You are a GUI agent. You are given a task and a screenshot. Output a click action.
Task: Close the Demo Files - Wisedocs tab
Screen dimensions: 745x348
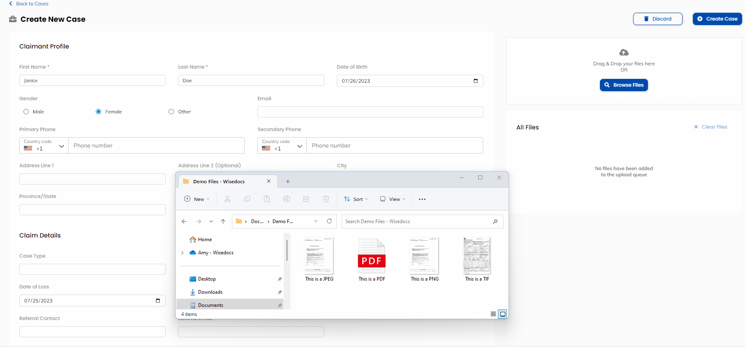pyautogui.click(x=268, y=181)
